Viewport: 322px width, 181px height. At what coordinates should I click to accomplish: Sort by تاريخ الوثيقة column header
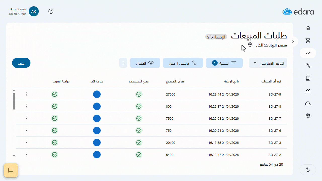click(231, 82)
